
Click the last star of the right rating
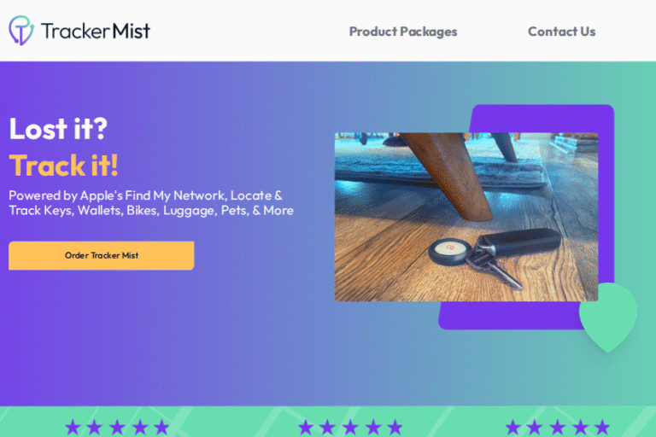coord(602,428)
